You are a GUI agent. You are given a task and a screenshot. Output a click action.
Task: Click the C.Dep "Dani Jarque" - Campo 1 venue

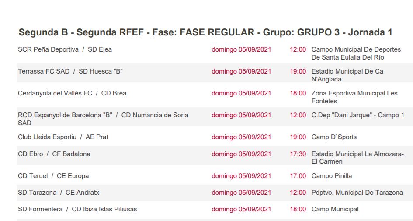(357, 115)
